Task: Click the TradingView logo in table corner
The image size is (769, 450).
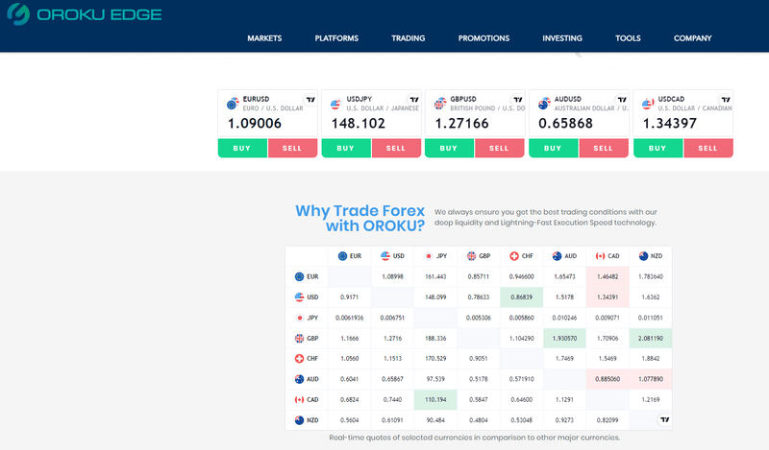Action: [663, 420]
